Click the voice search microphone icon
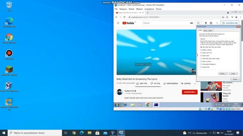Viewport: 243px width, 136px height. [206, 23]
